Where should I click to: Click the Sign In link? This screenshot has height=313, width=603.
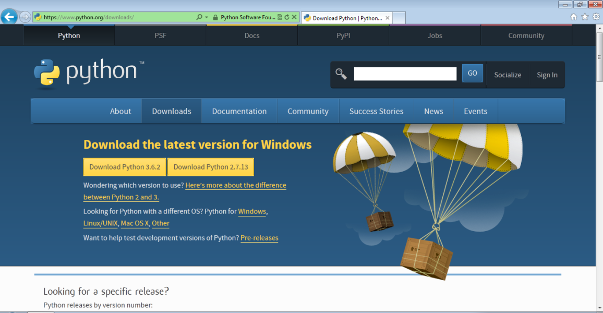tap(547, 75)
